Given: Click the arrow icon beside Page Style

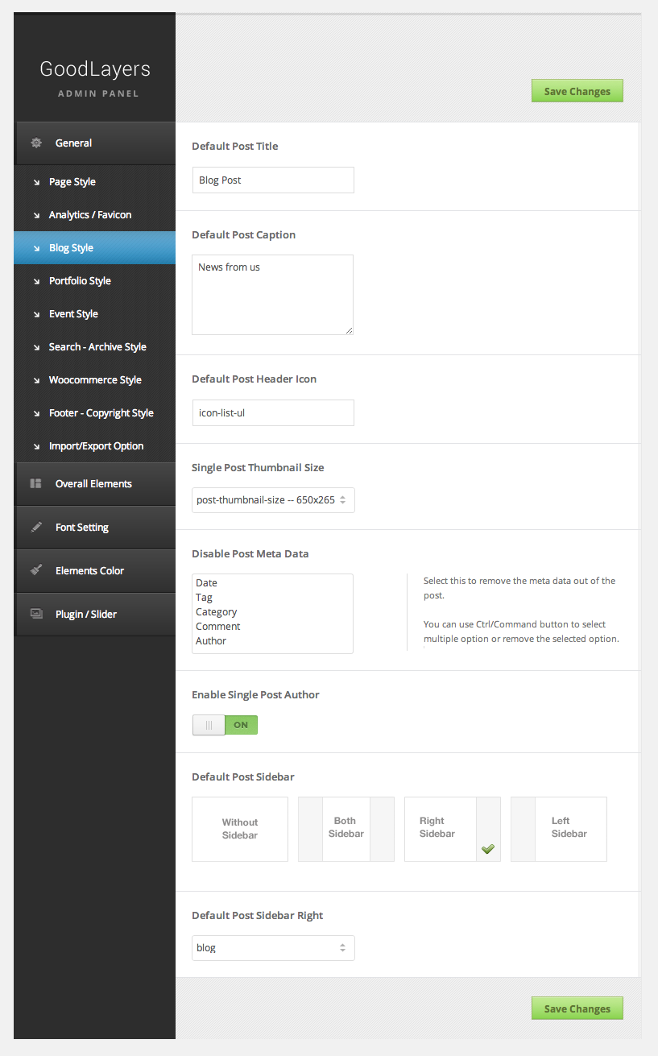Looking at the screenshot, I should (36, 182).
